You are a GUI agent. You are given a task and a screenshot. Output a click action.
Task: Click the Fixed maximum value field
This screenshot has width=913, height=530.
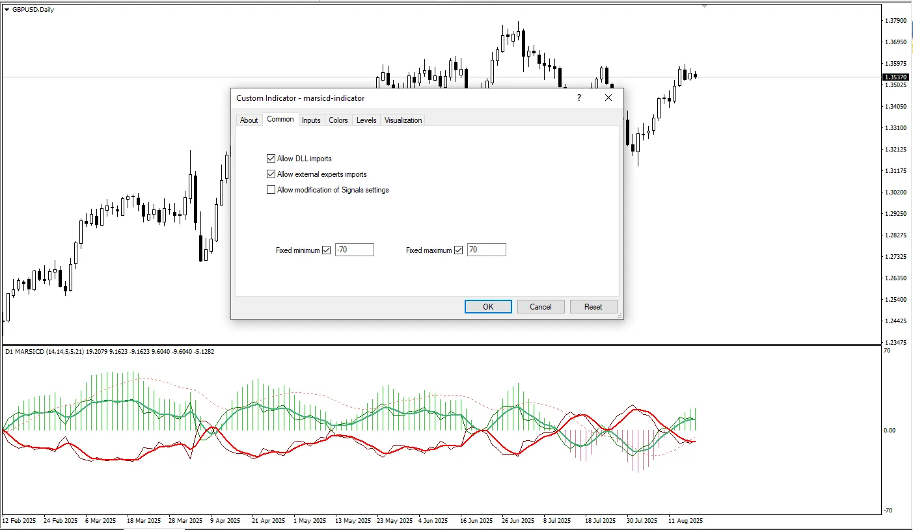click(x=486, y=250)
